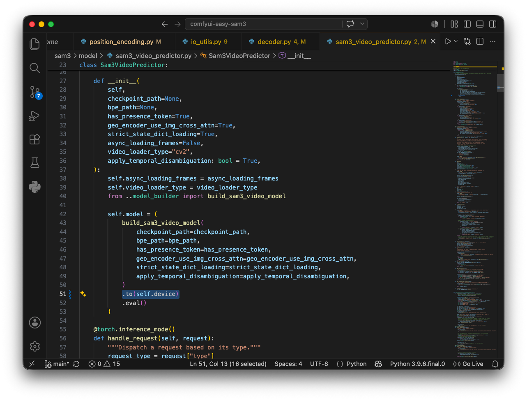Click build_sam3_video_model on line 43
The image size is (527, 400).
(161, 223)
